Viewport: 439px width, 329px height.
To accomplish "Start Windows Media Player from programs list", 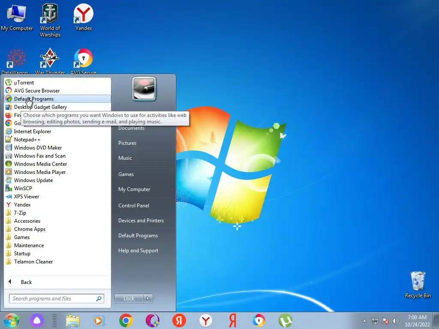I will 57,172.
